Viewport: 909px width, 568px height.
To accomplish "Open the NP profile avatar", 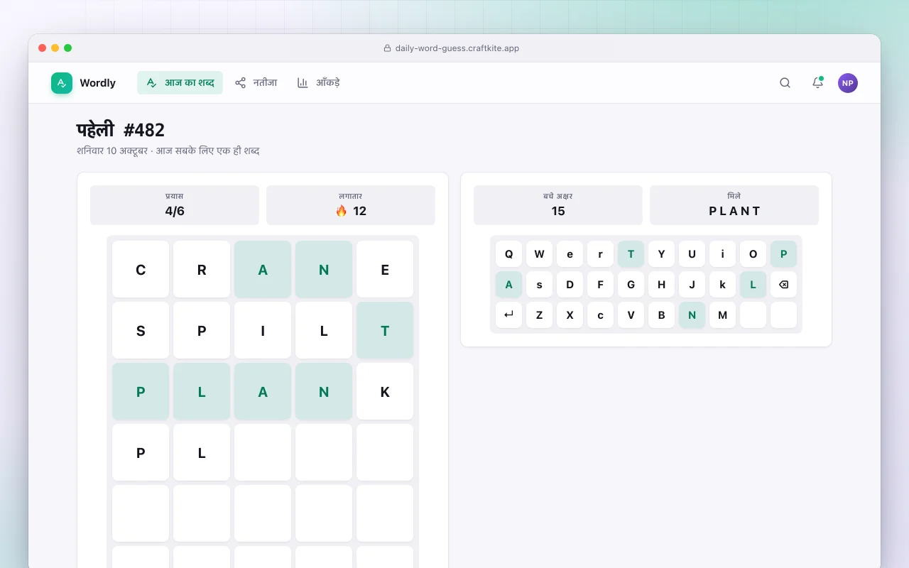I will pyautogui.click(x=848, y=83).
